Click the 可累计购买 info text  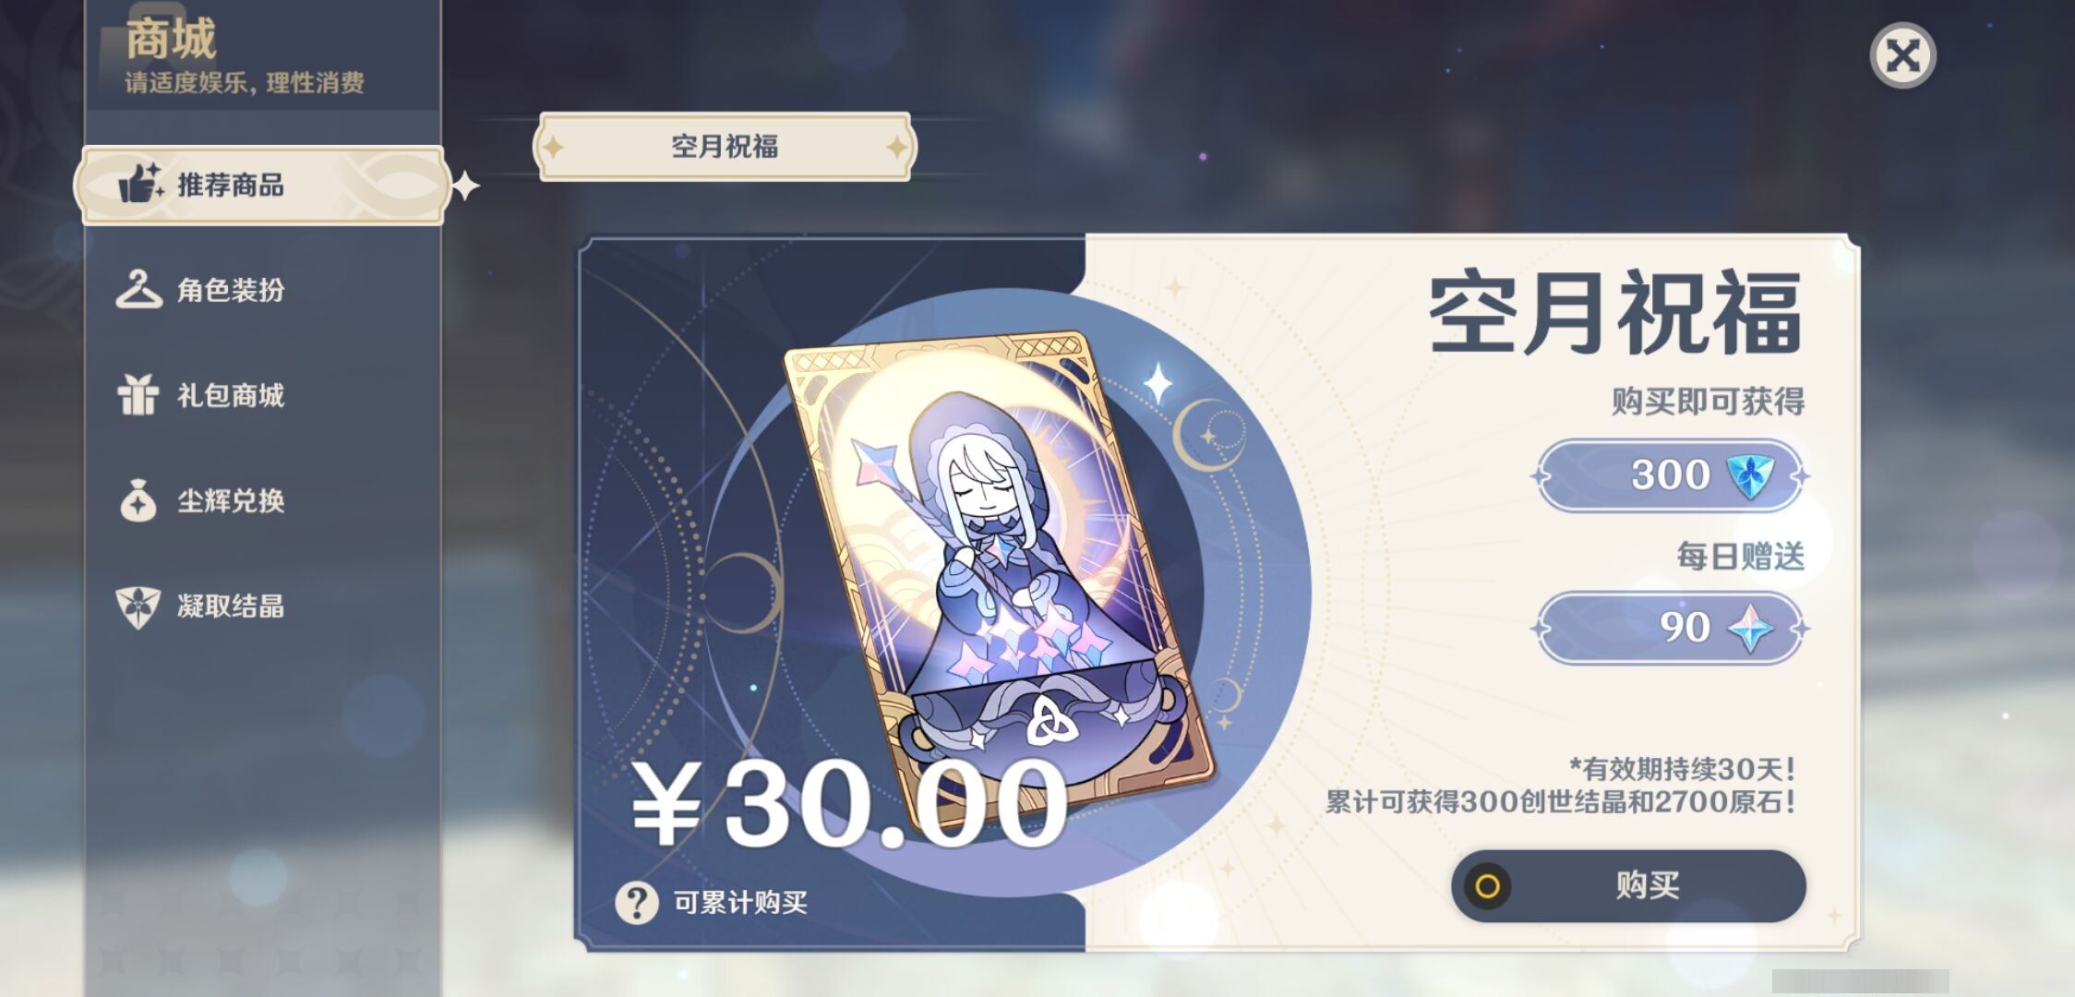740,902
